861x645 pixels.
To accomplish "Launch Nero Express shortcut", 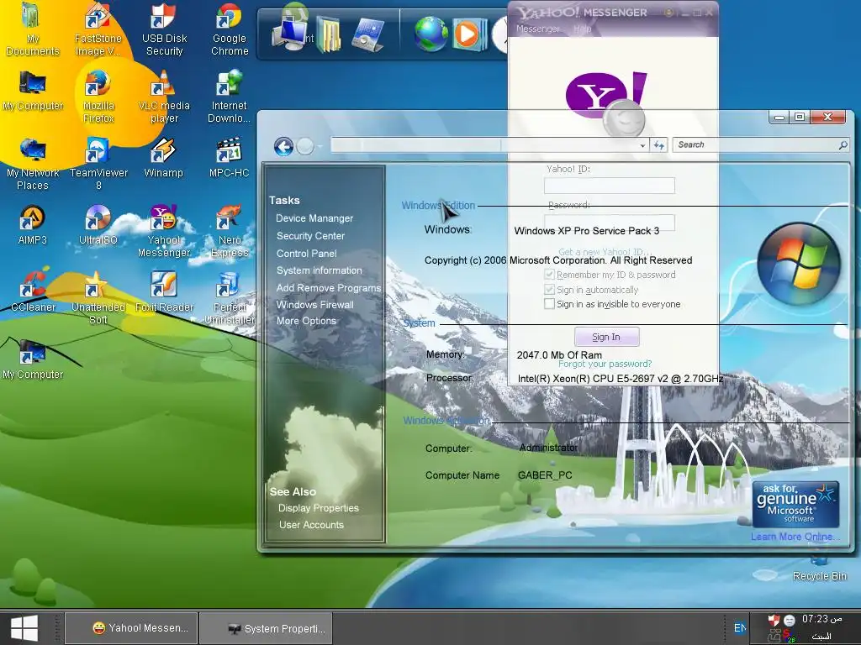I will [x=230, y=230].
